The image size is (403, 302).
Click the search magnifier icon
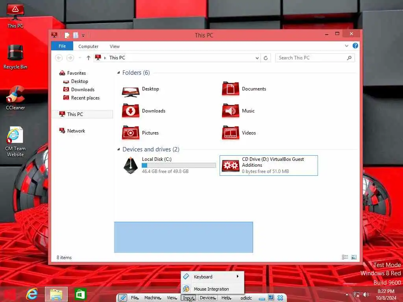[x=349, y=58]
